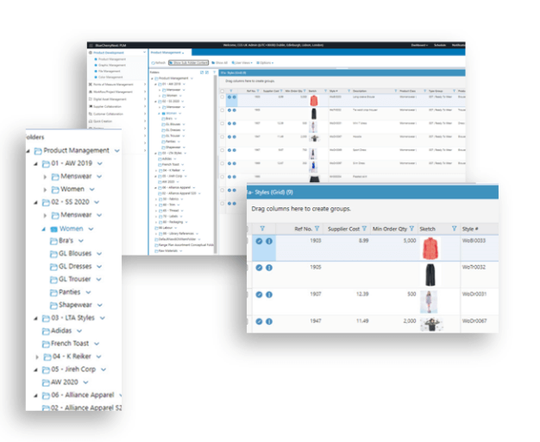Click Style # filter icon in main grid
Image resolution: width=540 pixels, height=442 pixels.
[348, 91]
